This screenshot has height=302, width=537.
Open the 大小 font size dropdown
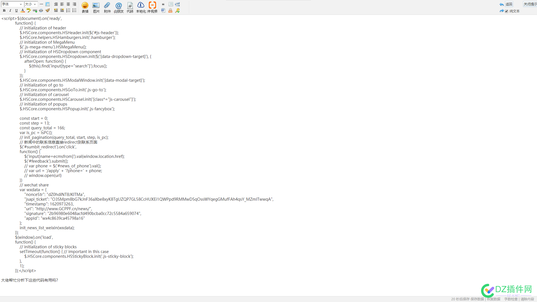pyautogui.click(x=31, y=4)
